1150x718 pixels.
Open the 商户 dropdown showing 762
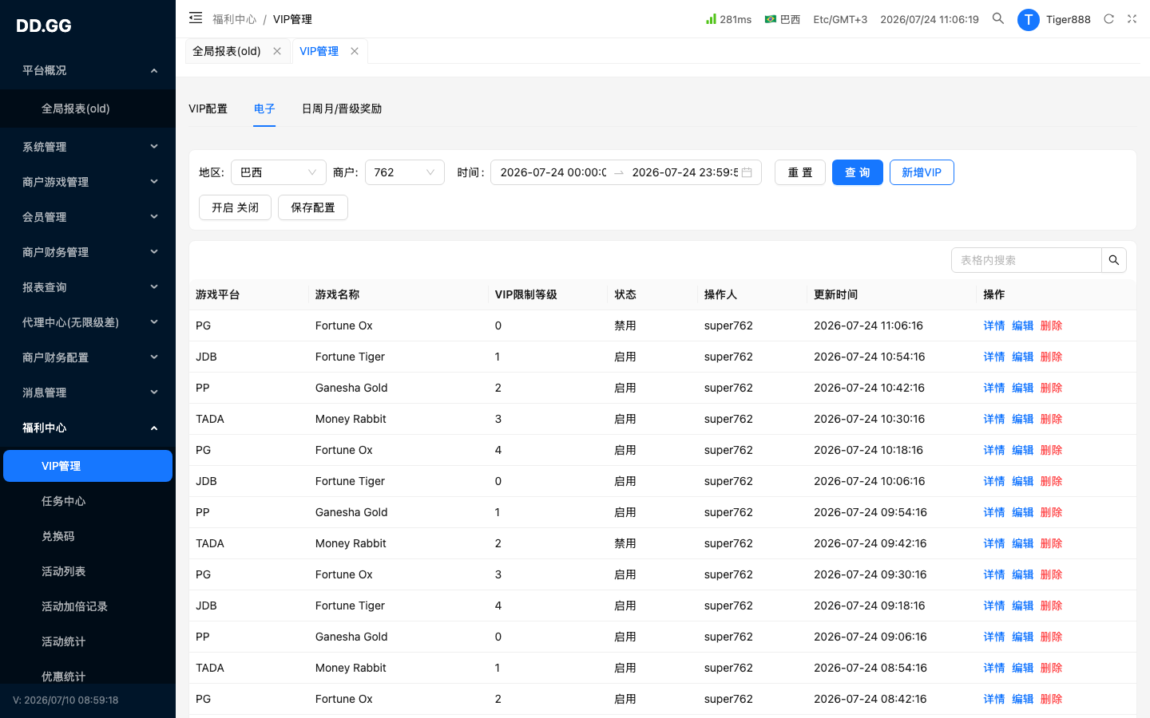point(405,172)
